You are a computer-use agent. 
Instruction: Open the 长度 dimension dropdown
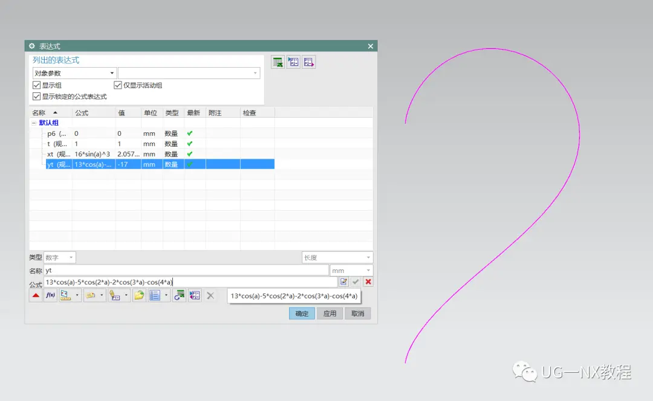coord(337,257)
